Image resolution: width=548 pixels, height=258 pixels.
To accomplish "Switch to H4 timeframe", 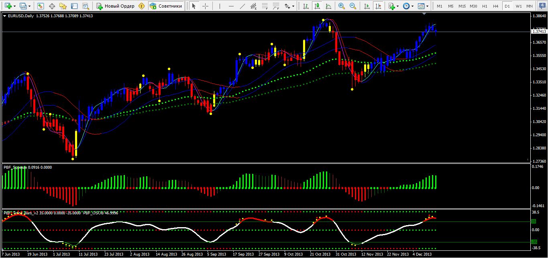I will [x=496, y=6].
